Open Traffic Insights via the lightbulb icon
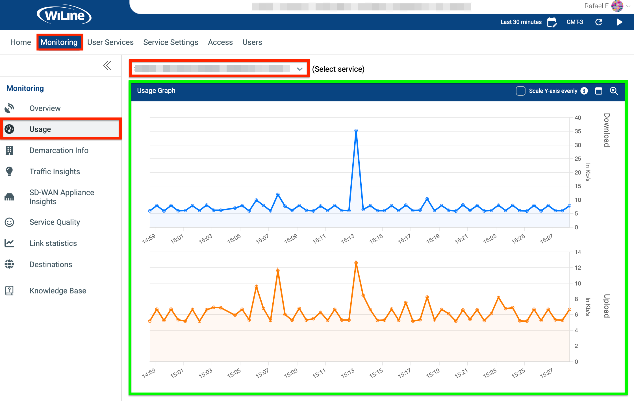 click(9, 171)
